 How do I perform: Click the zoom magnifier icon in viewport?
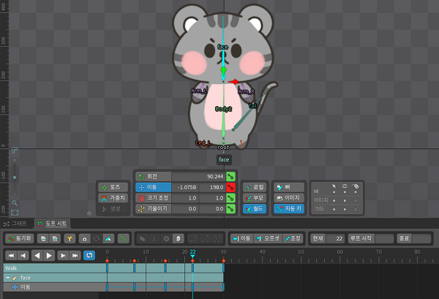[x=15, y=203]
